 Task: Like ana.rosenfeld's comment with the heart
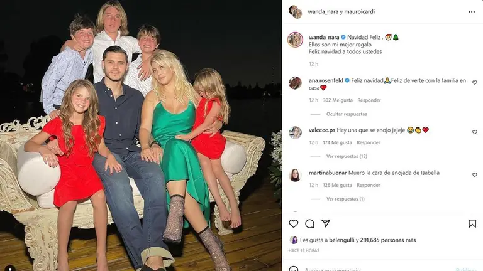pyautogui.click(x=475, y=82)
